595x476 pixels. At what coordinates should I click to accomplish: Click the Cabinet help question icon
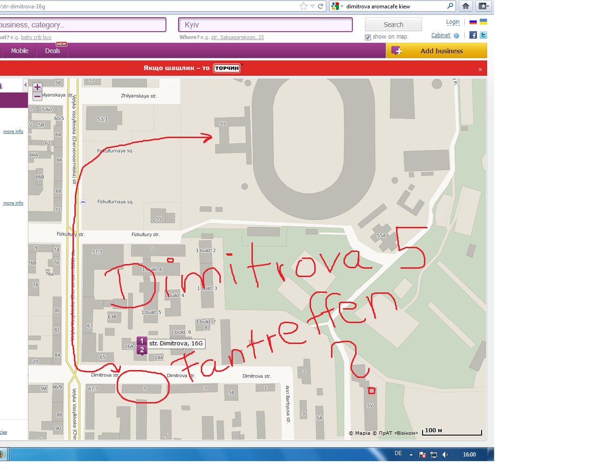456,36
